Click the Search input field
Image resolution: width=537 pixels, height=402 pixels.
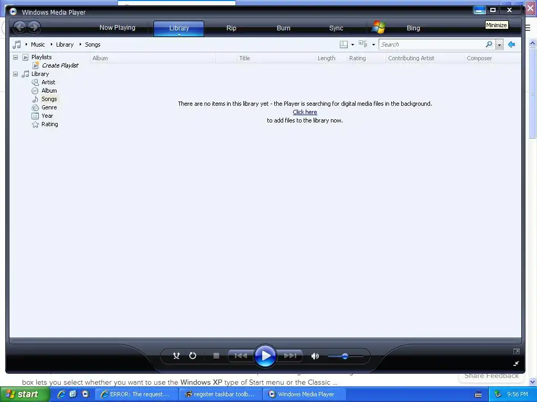tap(432, 44)
